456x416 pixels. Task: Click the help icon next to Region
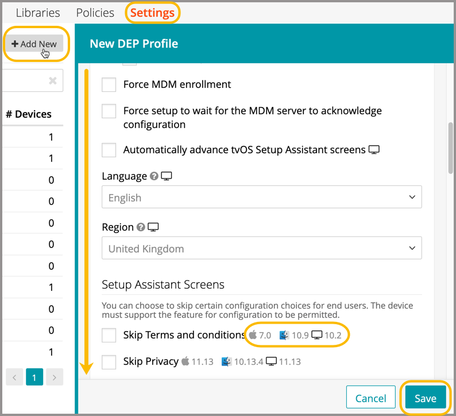point(141,228)
